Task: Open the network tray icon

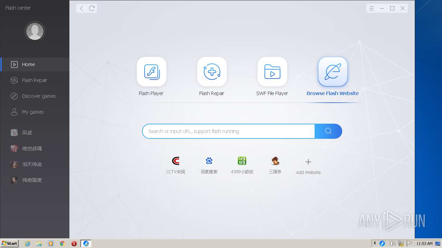Action: tap(401, 244)
